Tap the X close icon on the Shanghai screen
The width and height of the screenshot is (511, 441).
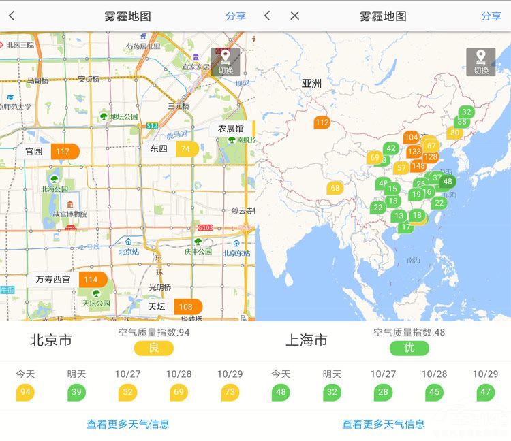[294, 16]
